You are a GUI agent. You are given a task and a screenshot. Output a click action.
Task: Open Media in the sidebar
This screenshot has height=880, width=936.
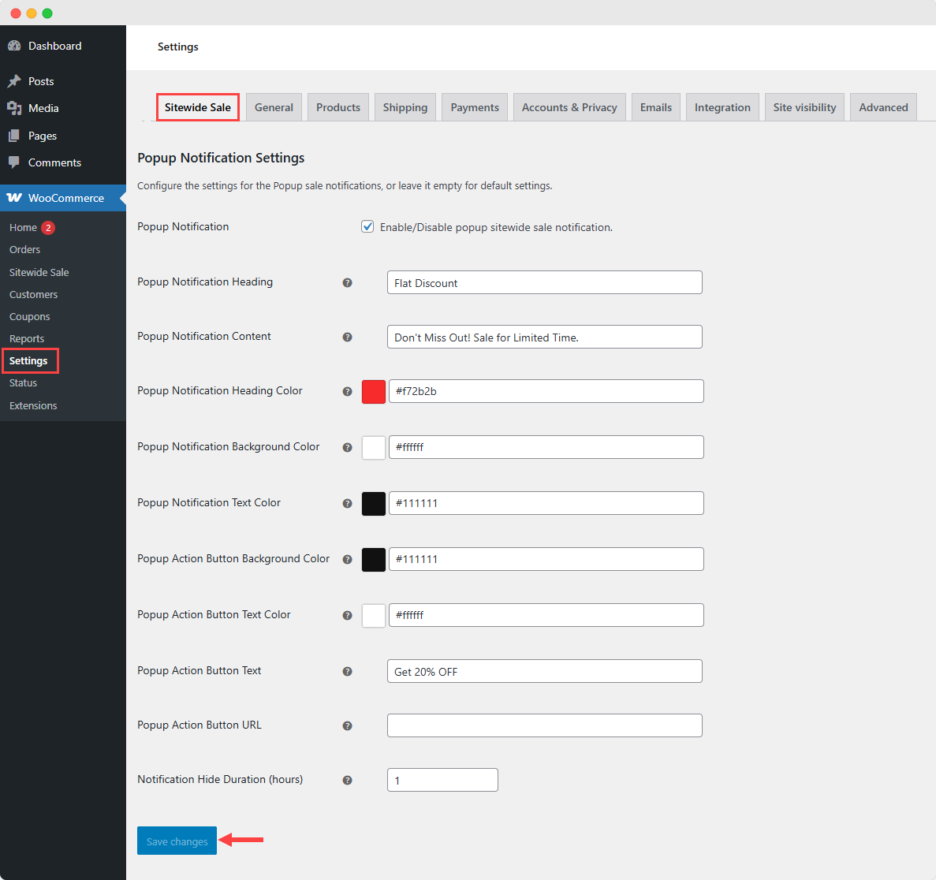coord(43,108)
